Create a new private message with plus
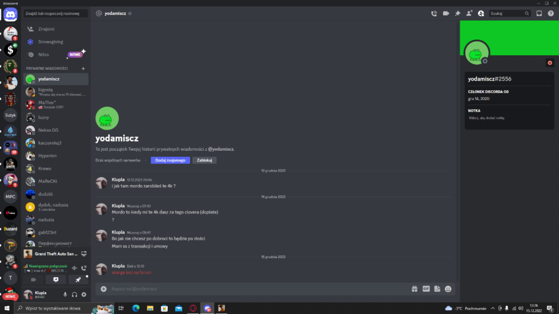 (83, 68)
